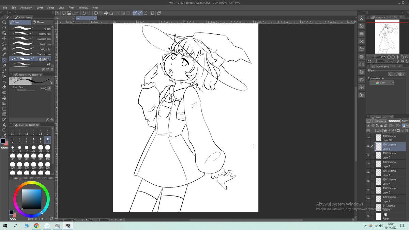Select the Frame border tool
The image size is (409, 230).
4,114
